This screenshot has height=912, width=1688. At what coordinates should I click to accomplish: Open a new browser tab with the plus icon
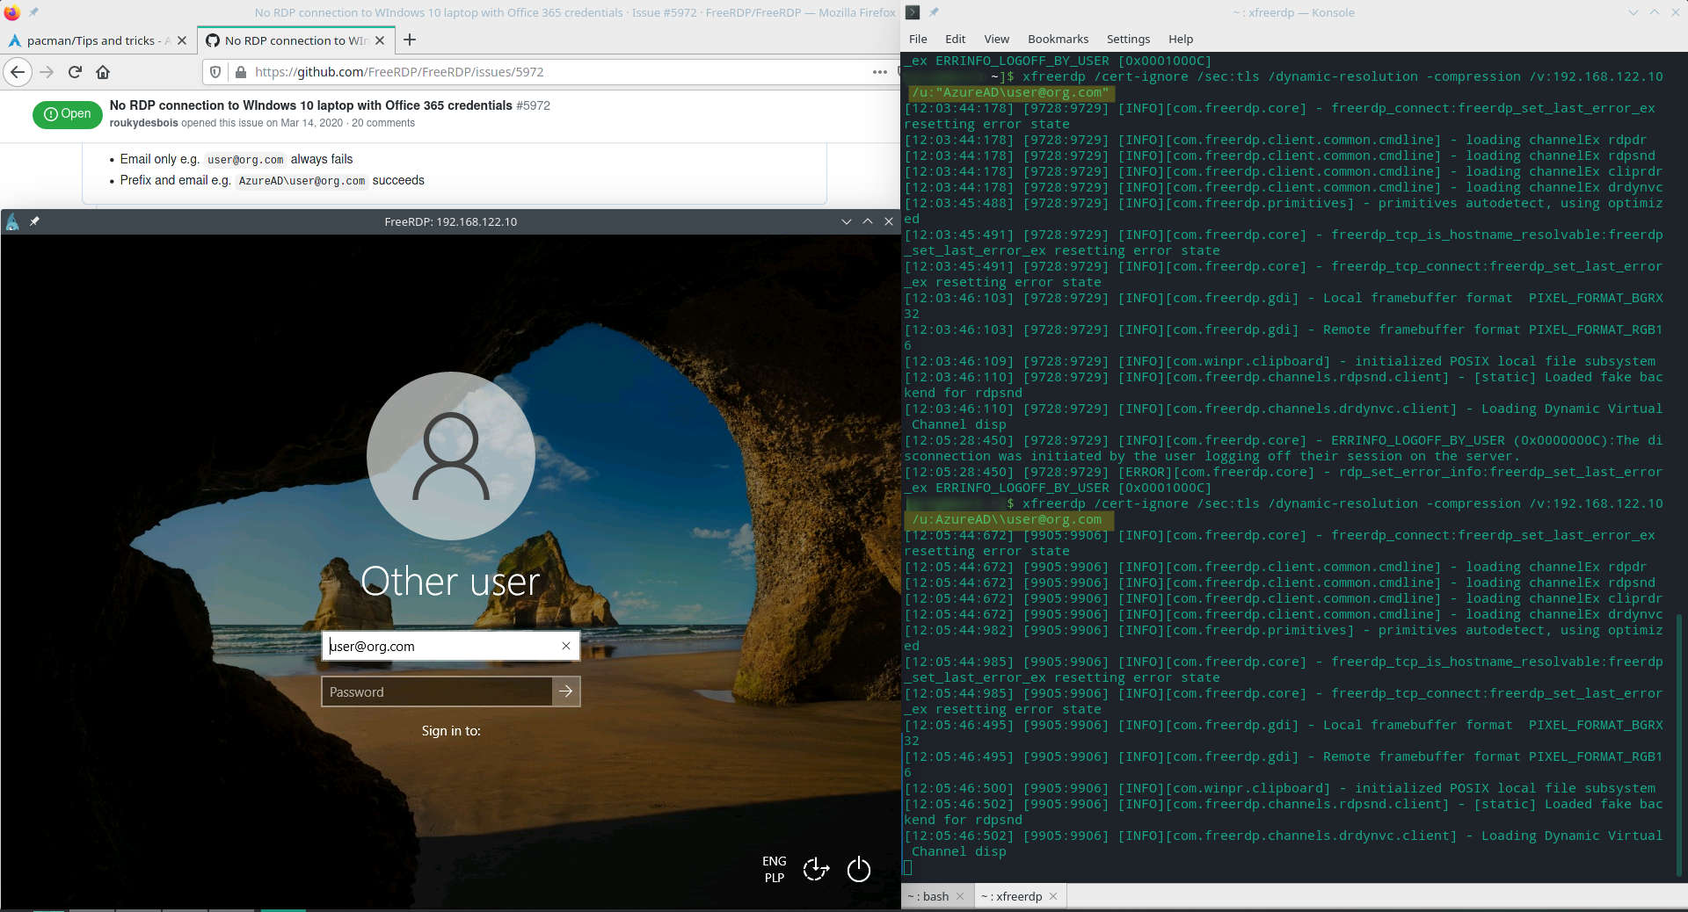[410, 40]
